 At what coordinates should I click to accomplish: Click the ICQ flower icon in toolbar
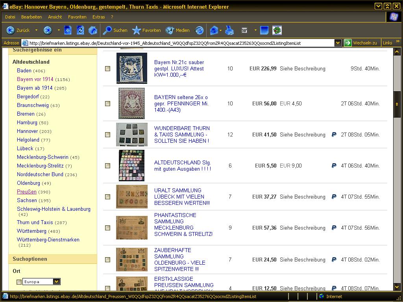coord(277,30)
